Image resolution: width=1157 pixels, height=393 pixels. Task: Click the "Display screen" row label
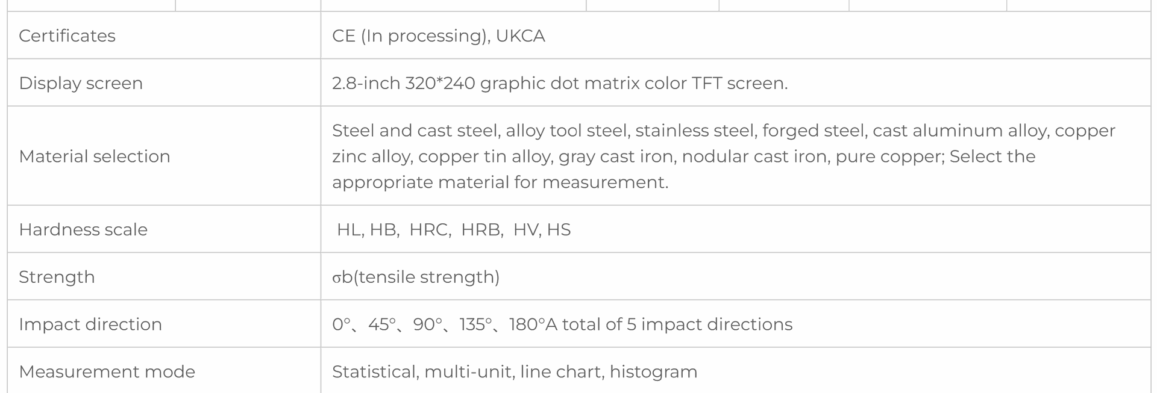point(81,83)
